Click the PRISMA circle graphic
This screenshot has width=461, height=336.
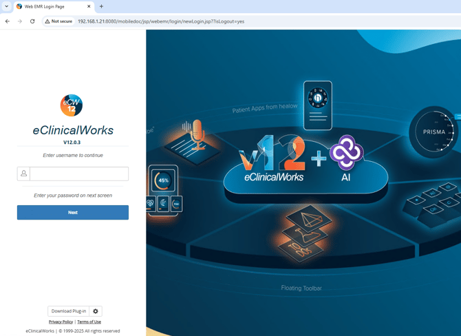pyautogui.click(x=434, y=132)
